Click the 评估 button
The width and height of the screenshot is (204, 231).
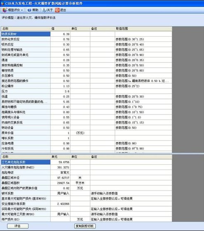[18, 226]
